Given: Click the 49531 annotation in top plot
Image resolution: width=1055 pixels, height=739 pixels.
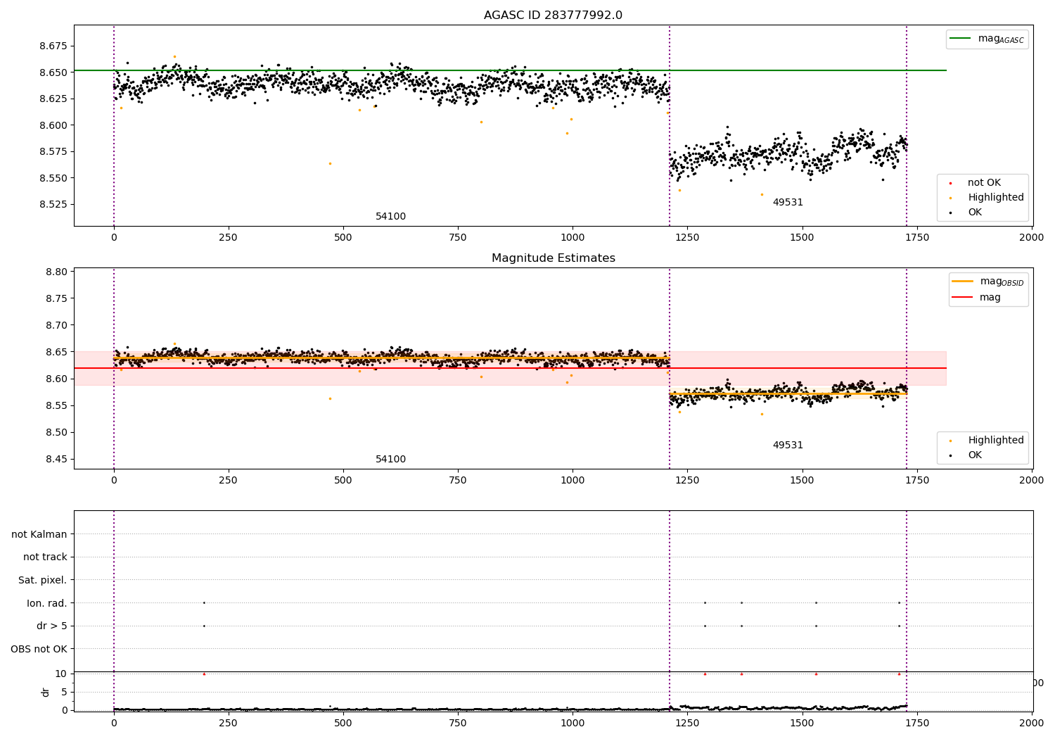Looking at the screenshot, I should point(788,203).
